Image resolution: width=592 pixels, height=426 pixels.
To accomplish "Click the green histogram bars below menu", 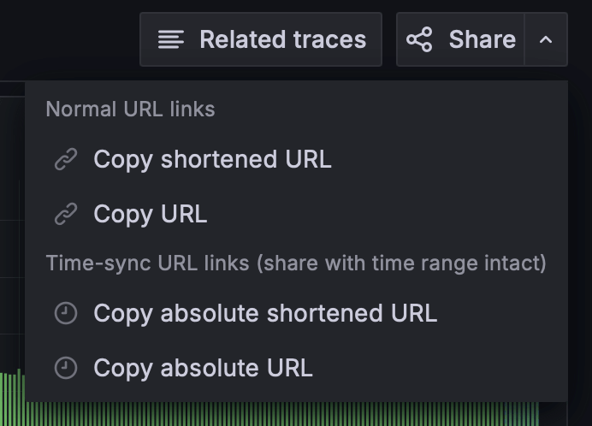I will click(282, 414).
